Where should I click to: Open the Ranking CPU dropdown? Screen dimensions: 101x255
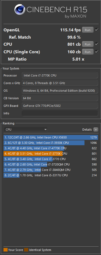click(26, 130)
